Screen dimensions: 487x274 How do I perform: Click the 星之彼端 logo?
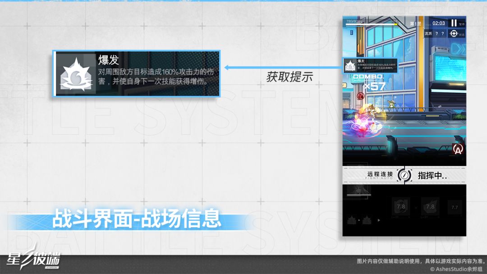pyautogui.click(x=33, y=258)
